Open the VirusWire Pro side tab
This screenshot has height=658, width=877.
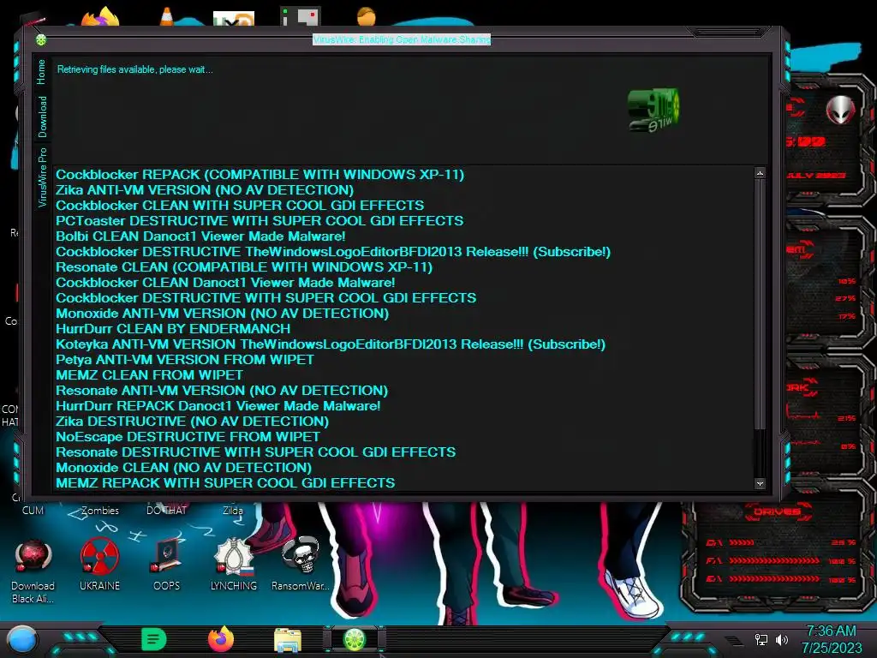coord(42,177)
